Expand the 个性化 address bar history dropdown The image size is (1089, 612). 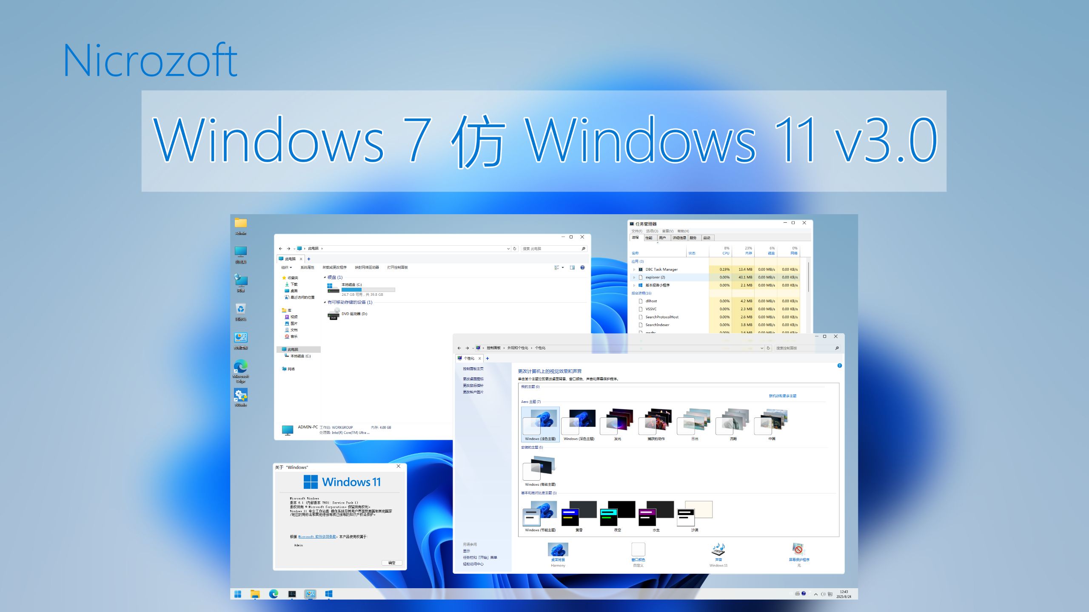[x=762, y=348]
